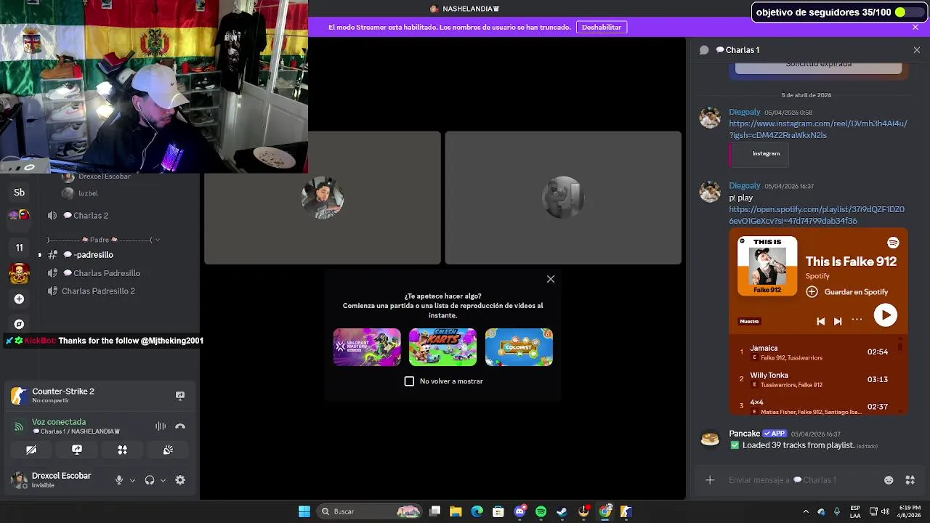This screenshot has width=930, height=523.
Task: Click the taskbar Buscar search box
Action: pyautogui.click(x=371, y=511)
